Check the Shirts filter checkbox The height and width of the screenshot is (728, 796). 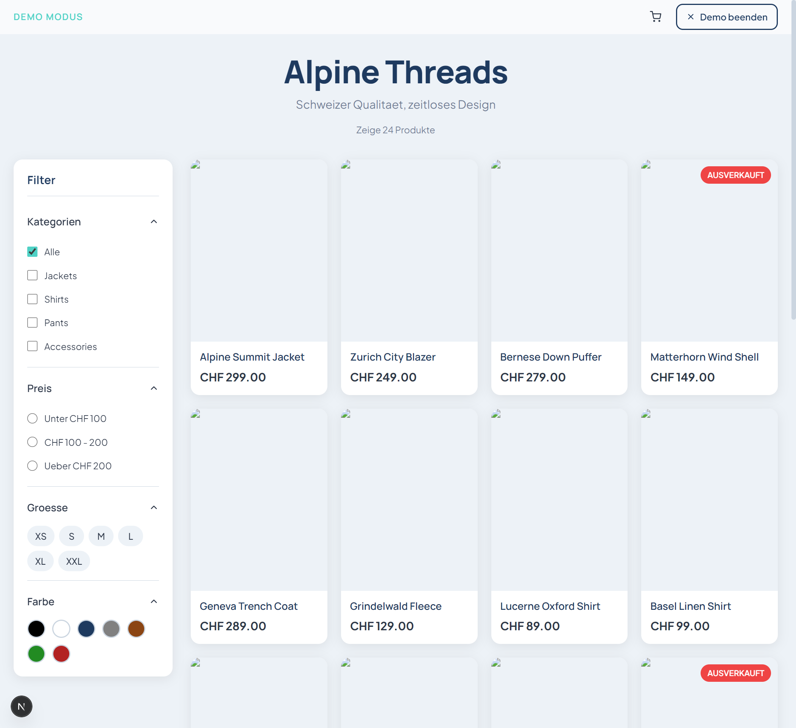33,299
